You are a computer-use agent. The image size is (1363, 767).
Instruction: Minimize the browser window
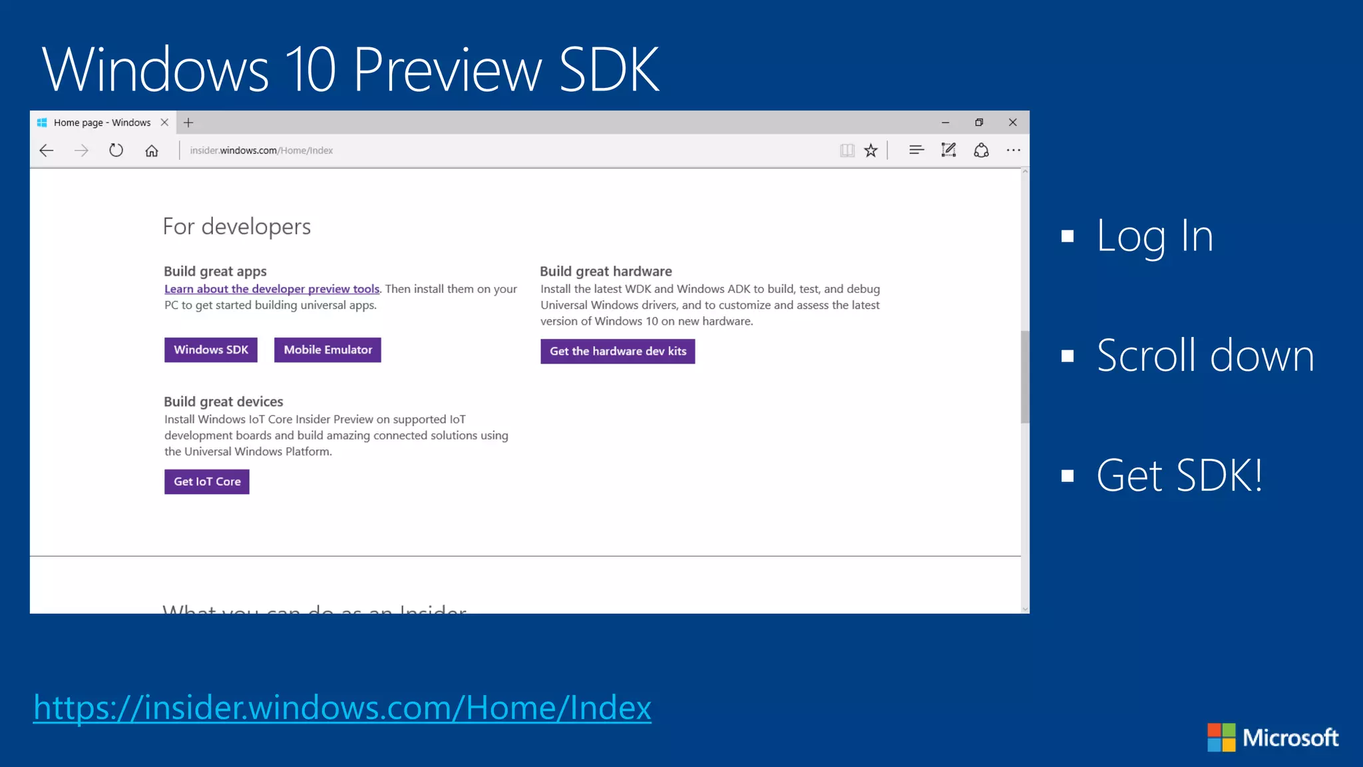click(x=945, y=123)
